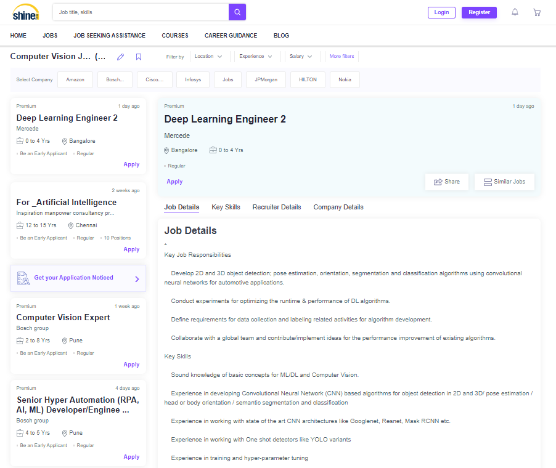
Task: Open the Courses menu item
Action: tap(175, 36)
